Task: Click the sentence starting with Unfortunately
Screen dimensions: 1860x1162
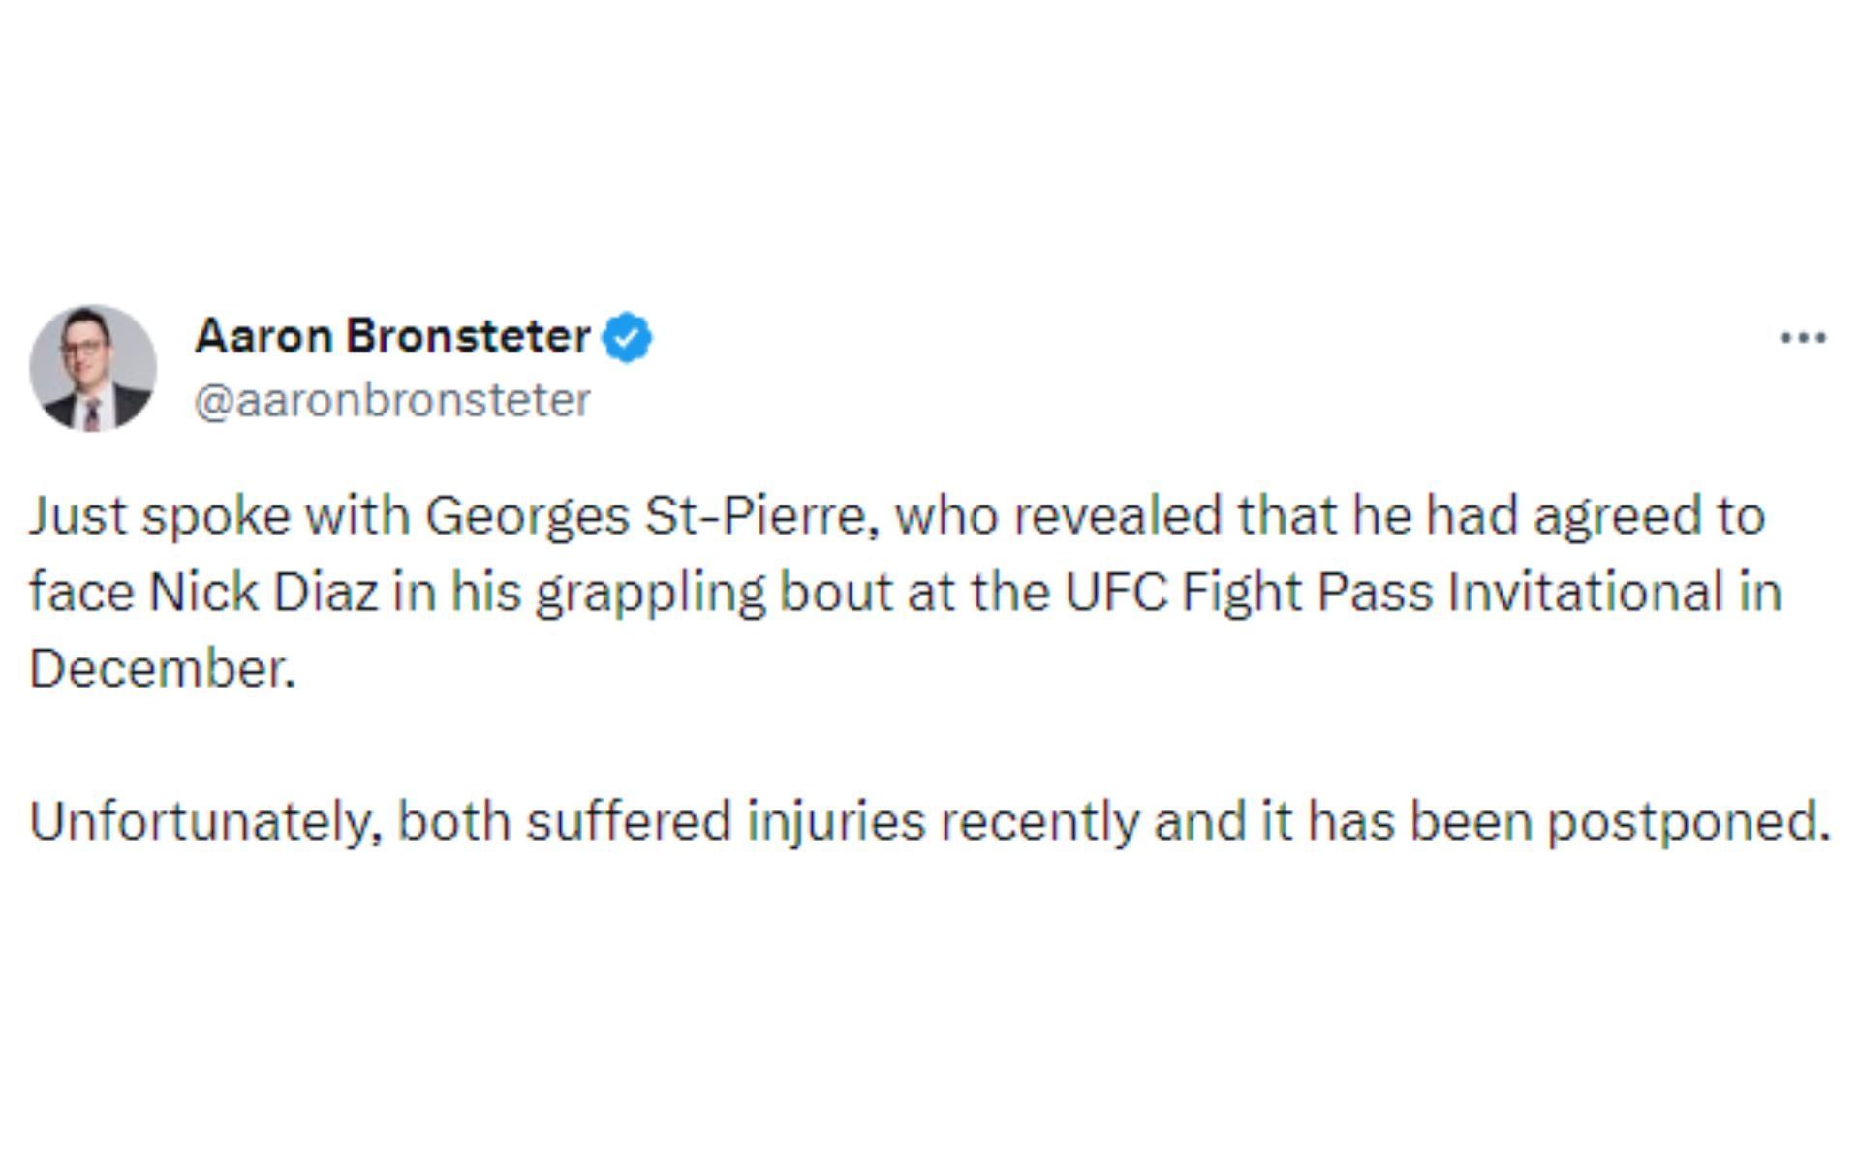Action: pos(928,821)
